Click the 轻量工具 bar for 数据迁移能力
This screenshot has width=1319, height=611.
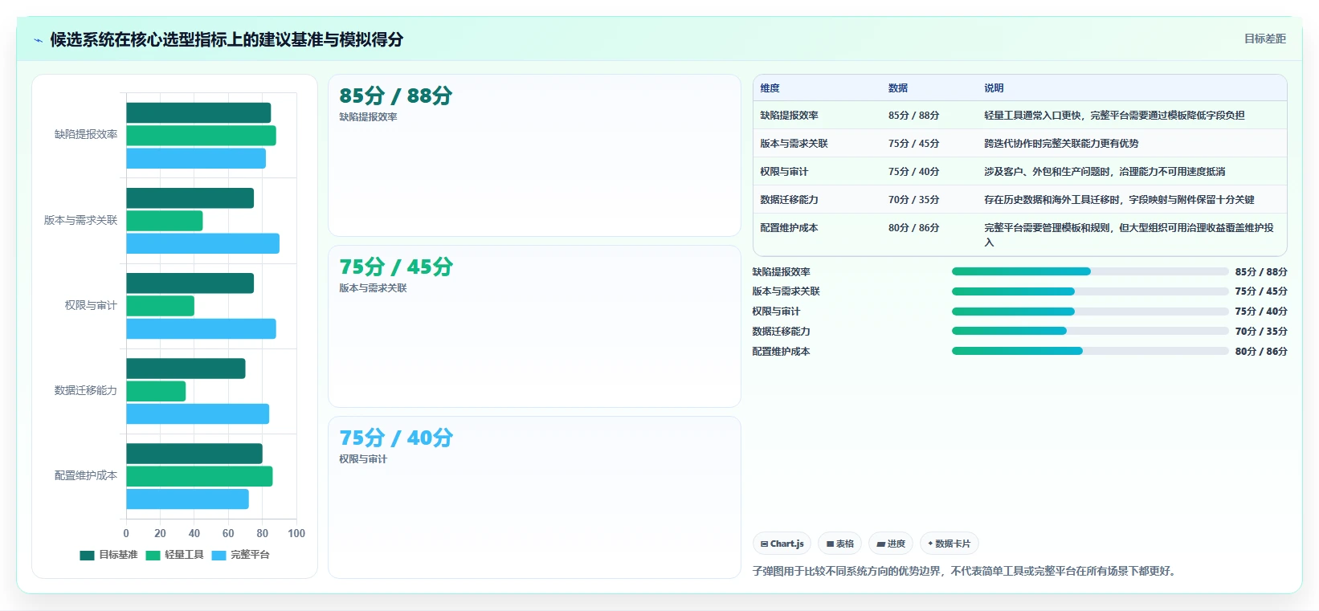(x=156, y=391)
